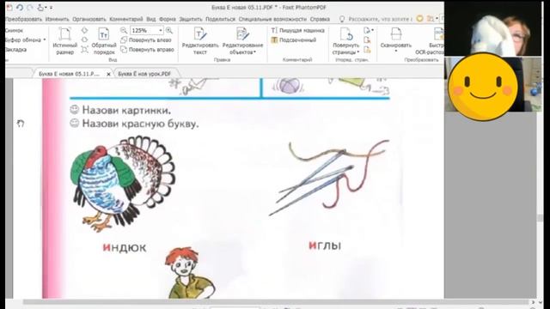
Task: Click Снимок (snapshot) tool
Action: click(15, 31)
